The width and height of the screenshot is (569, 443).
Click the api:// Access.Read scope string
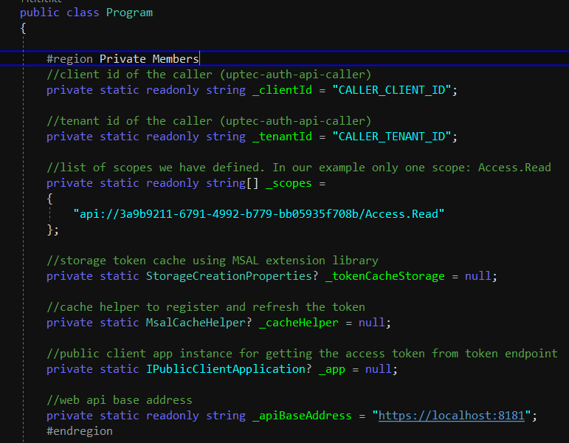point(258,214)
